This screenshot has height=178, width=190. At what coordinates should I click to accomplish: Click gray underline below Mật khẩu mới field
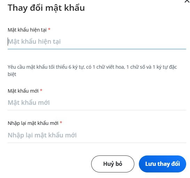pos(97,110)
